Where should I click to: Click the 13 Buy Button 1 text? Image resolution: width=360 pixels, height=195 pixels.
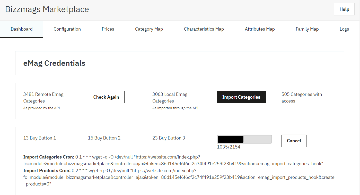40,138
